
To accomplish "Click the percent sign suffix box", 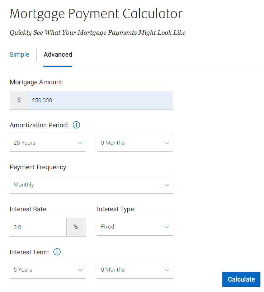I will [x=76, y=227].
